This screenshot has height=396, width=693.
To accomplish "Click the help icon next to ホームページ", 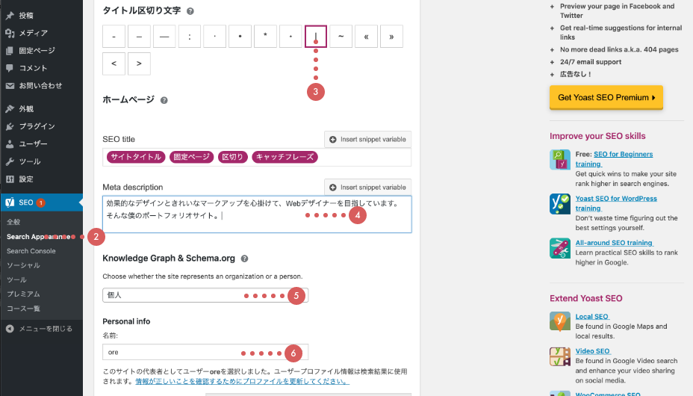I will [x=164, y=99].
